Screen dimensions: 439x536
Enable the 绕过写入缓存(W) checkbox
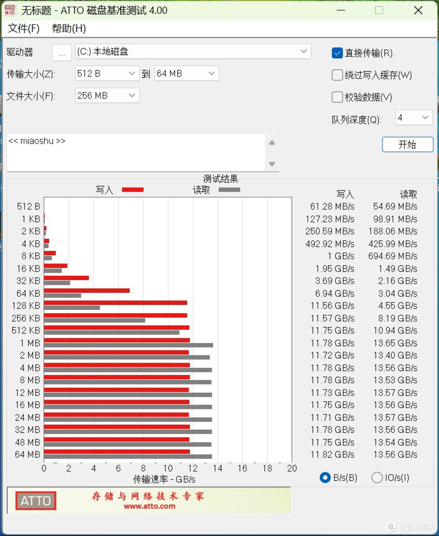coord(337,75)
